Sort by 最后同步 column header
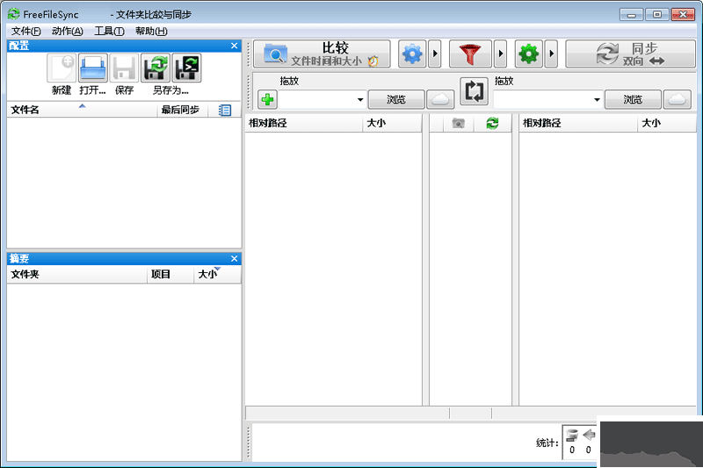The image size is (703, 468). 180,110
